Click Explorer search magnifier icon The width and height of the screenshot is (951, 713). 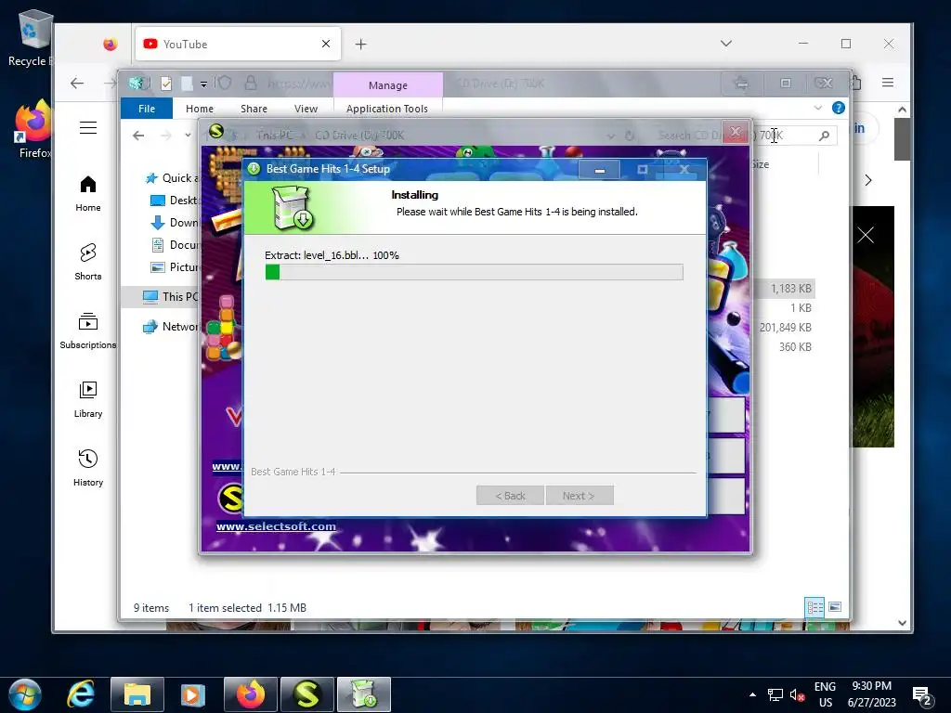pos(824,136)
